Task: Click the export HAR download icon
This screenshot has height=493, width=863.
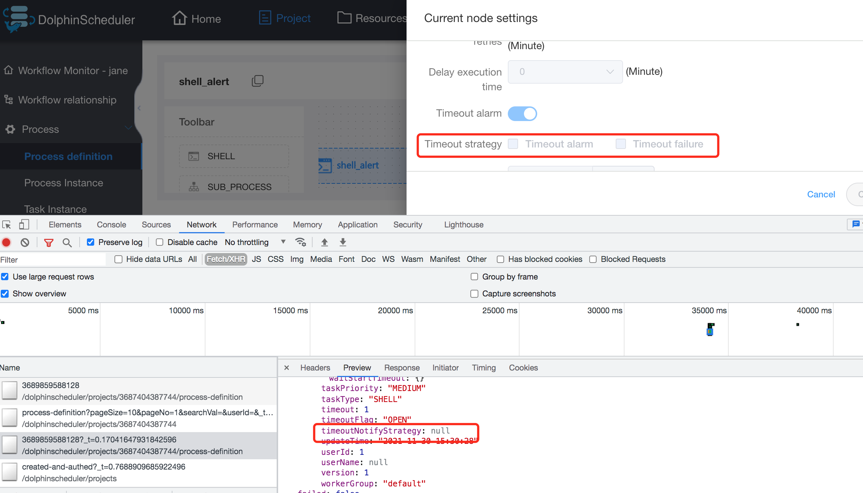Action: 343,242
